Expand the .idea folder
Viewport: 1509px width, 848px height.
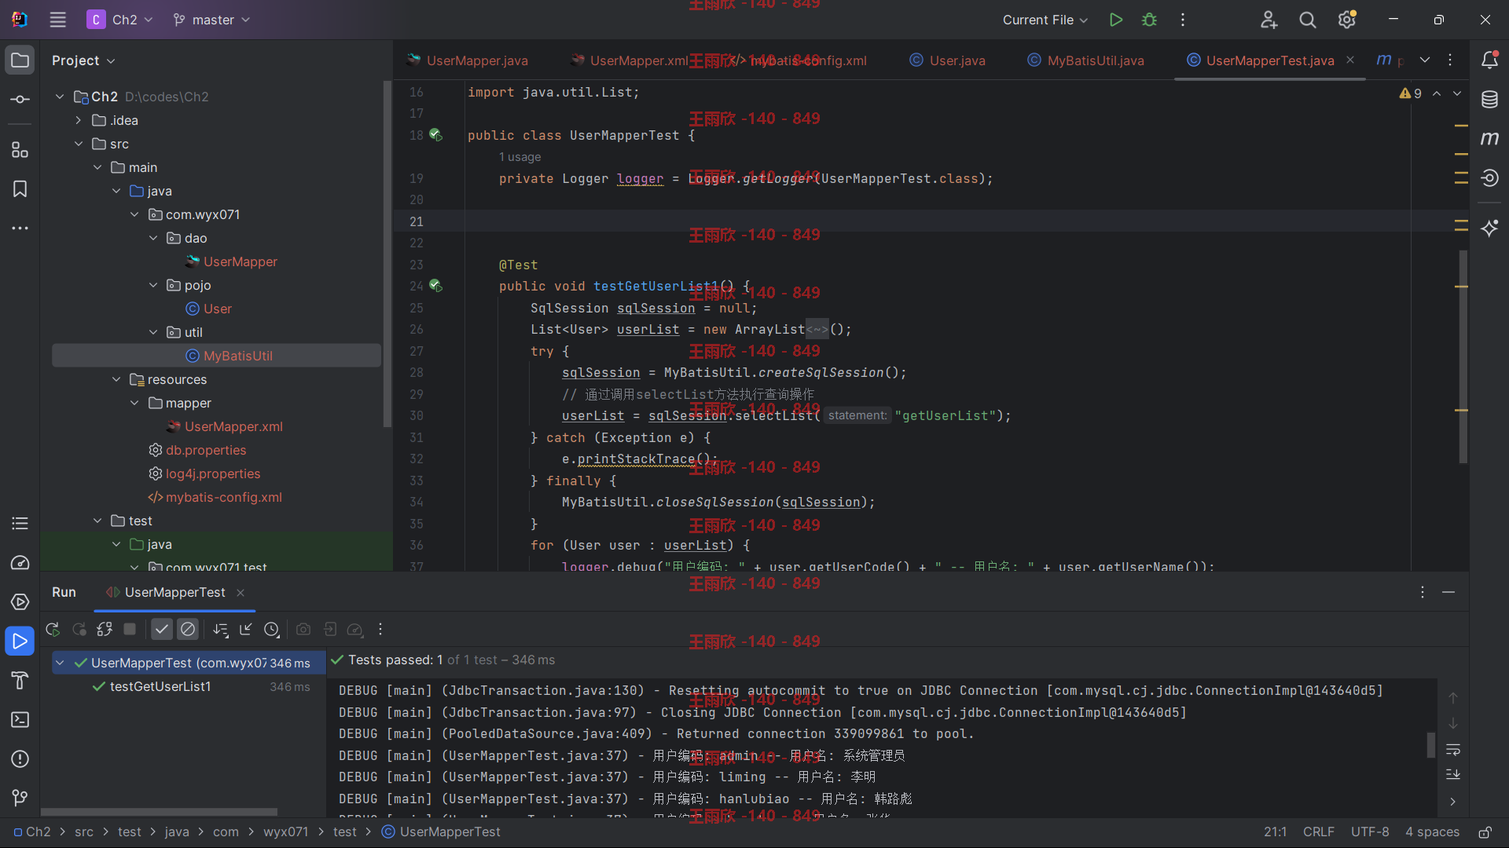(x=78, y=120)
